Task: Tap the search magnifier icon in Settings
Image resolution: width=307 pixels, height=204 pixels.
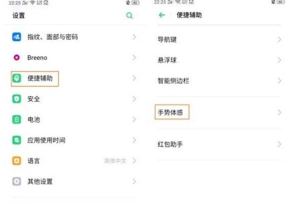Action: [129, 15]
